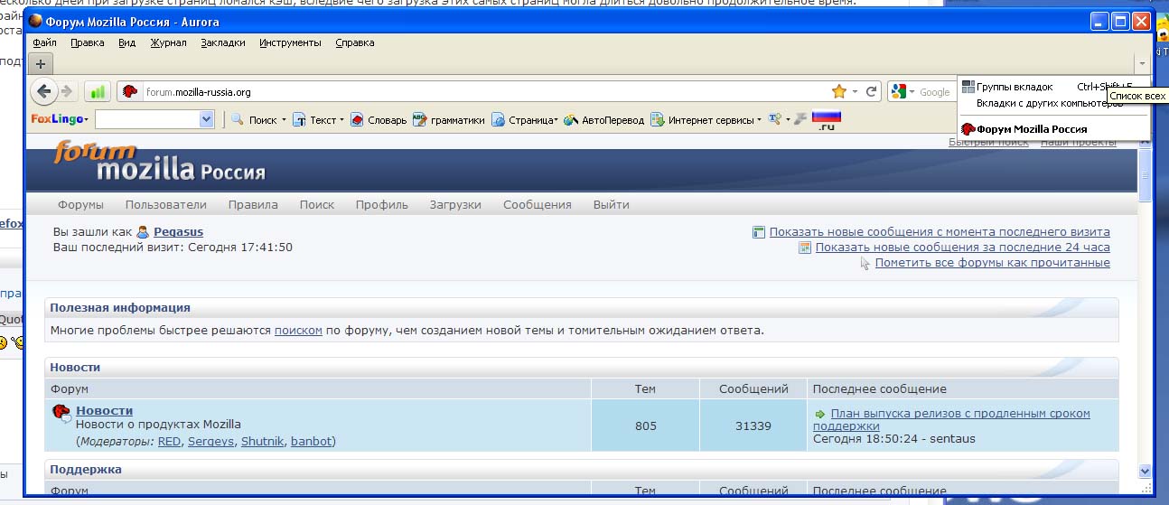Viewport: 1169px width, 505px height.
Task: Open the Закладки menu
Action: pyautogui.click(x=223, y=42)
